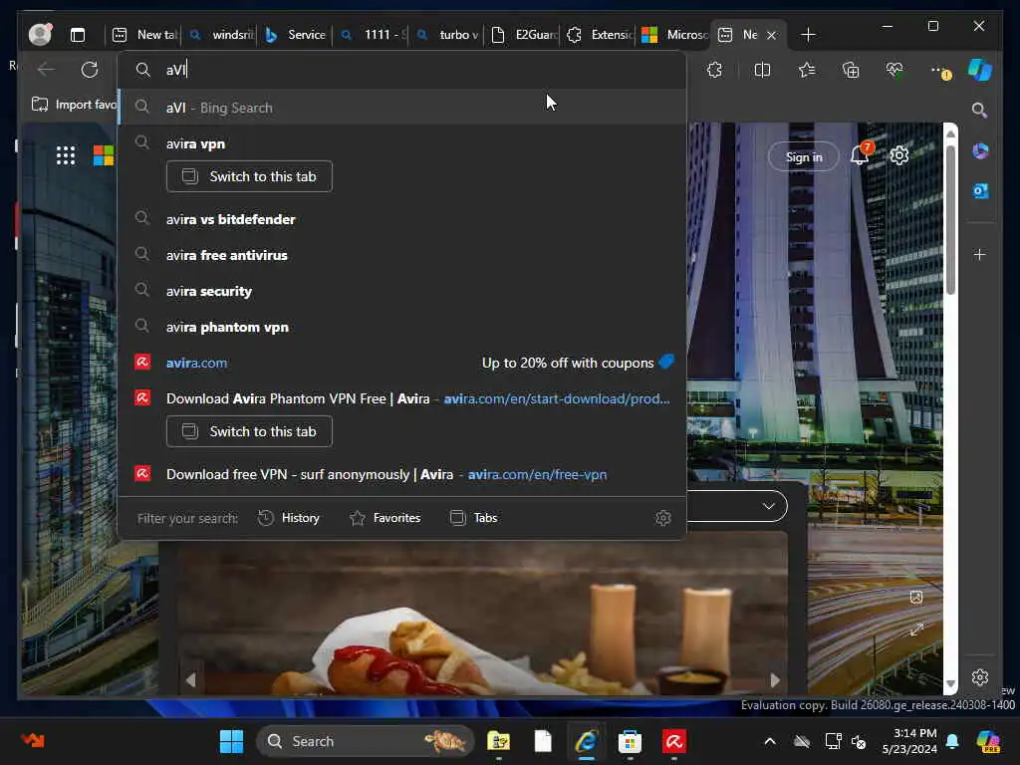The image size is (1020, 765).
Task: Show hidden icons in the system tray
Action: point(769,741)
